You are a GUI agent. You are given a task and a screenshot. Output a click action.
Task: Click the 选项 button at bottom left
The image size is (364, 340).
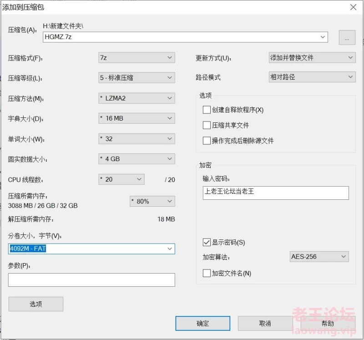coord(36,304)
